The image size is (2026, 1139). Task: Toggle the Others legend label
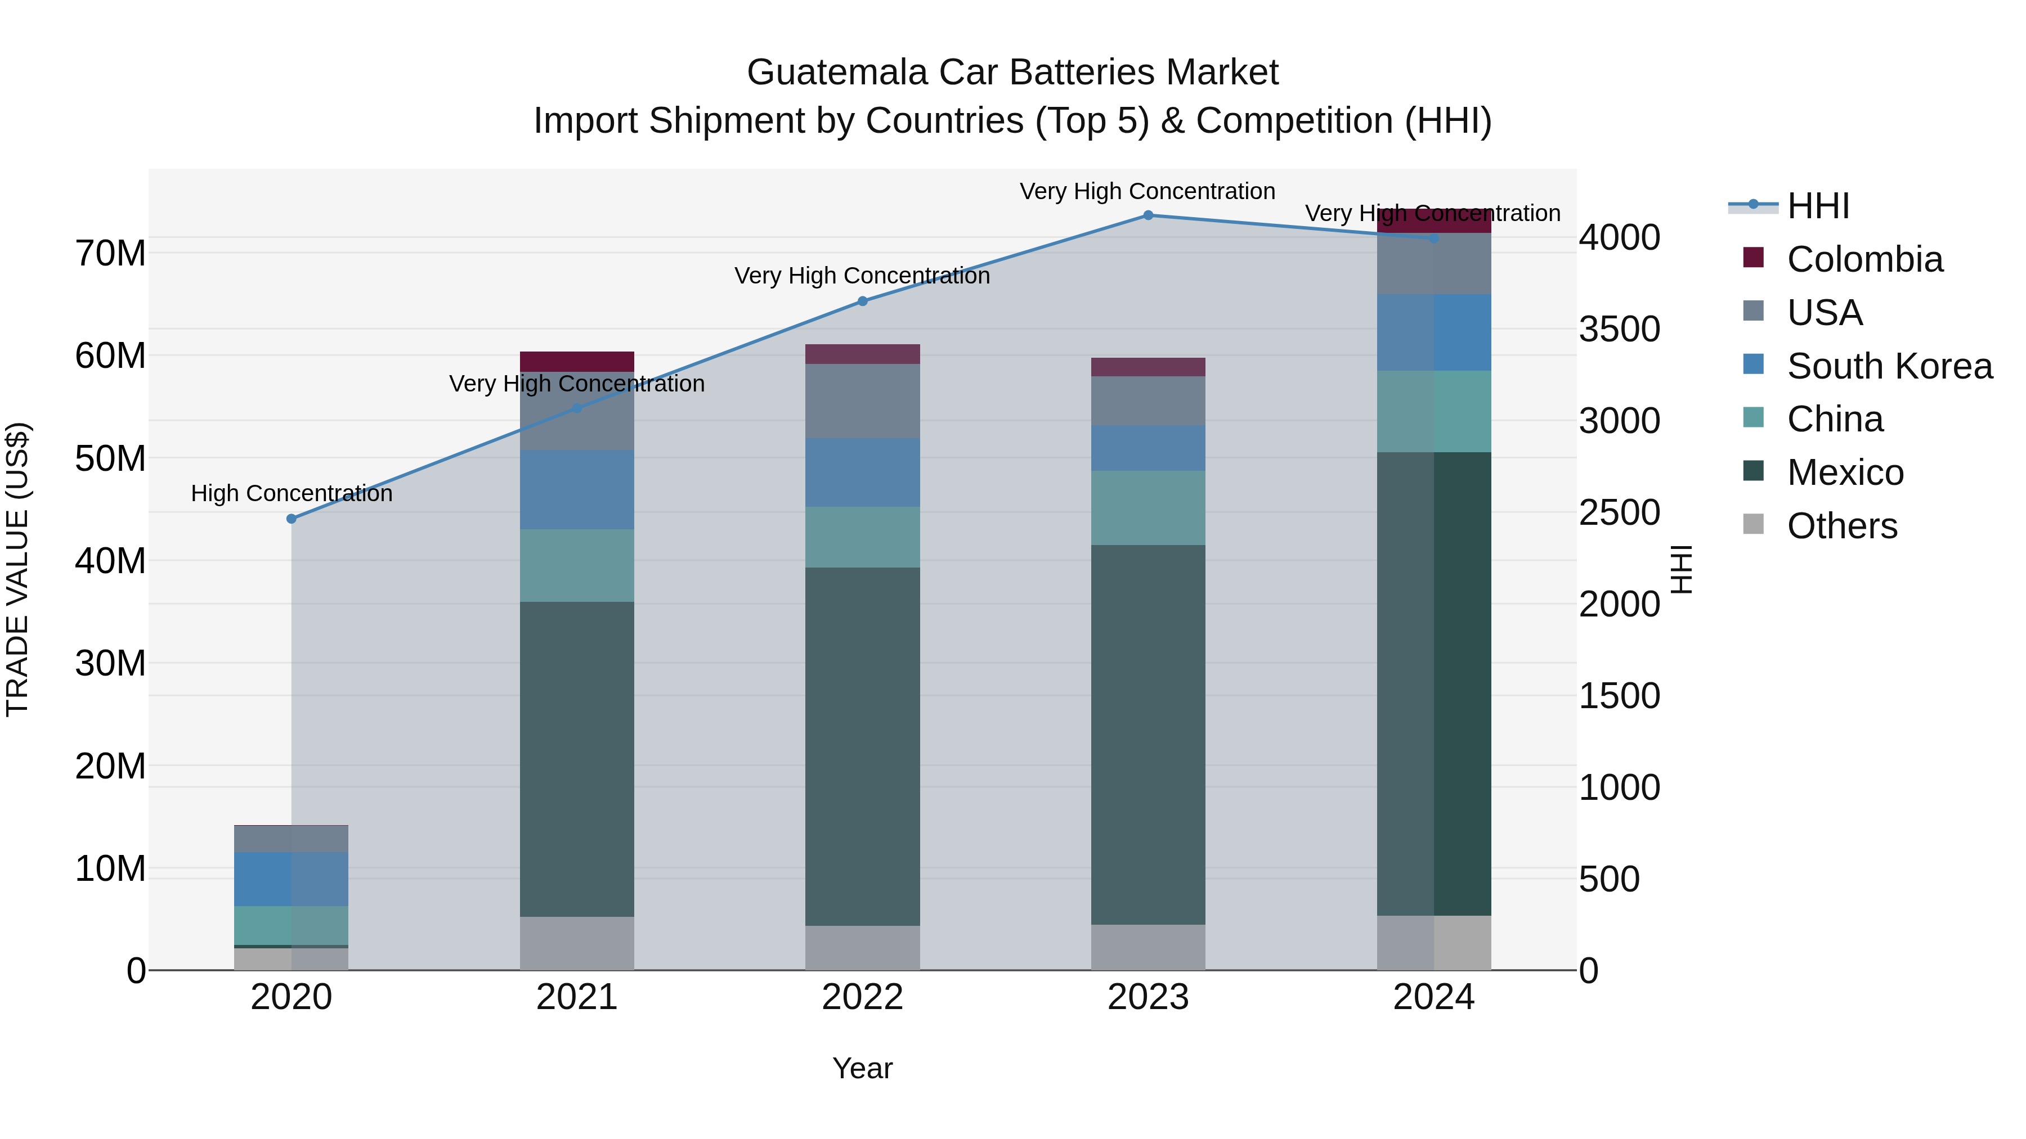pos(1842,526)
